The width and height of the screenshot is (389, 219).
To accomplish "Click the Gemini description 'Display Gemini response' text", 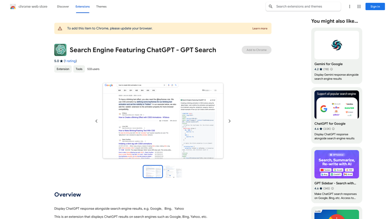I will tap(336, 77).
